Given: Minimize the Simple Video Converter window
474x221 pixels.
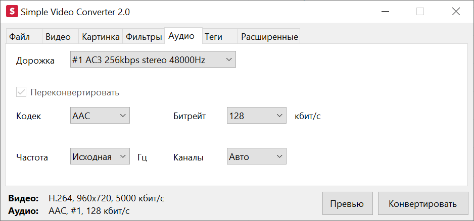Looking at the screenshot, I should (385, 12).
